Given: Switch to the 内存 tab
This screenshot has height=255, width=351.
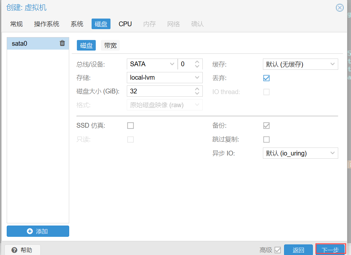Looking at the screenshot, I should 150,24.
